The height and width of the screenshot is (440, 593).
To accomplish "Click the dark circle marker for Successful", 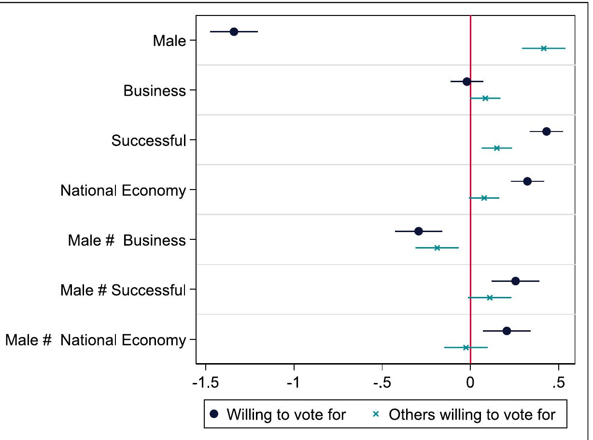I will click(546, 132).
